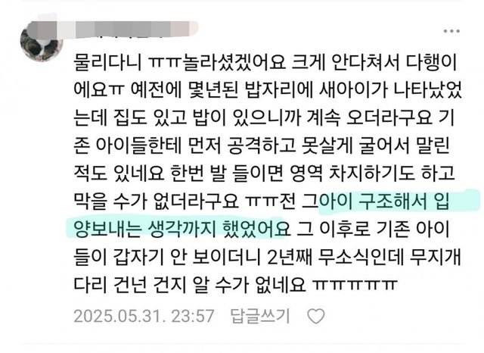Image resolution: width=484 pixels, height=353 pixels.
Task: Open the three-dot more options menu
Action: pos(451,31)
